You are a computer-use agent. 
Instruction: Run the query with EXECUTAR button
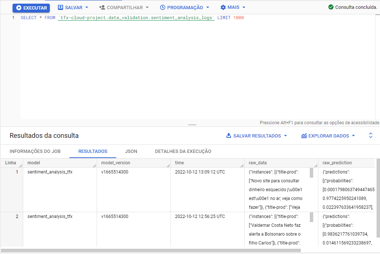coord(31,8)
